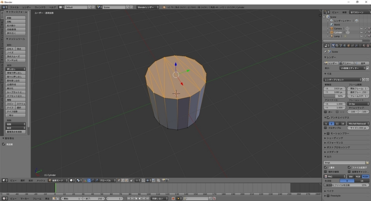Disable the アンチエイリアス checkbox
This screenshot has height=201, width=371.
click(328, 118)
